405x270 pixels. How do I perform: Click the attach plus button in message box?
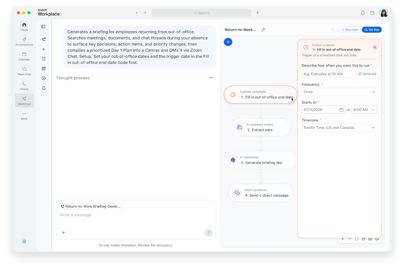[x=63, y=233]
